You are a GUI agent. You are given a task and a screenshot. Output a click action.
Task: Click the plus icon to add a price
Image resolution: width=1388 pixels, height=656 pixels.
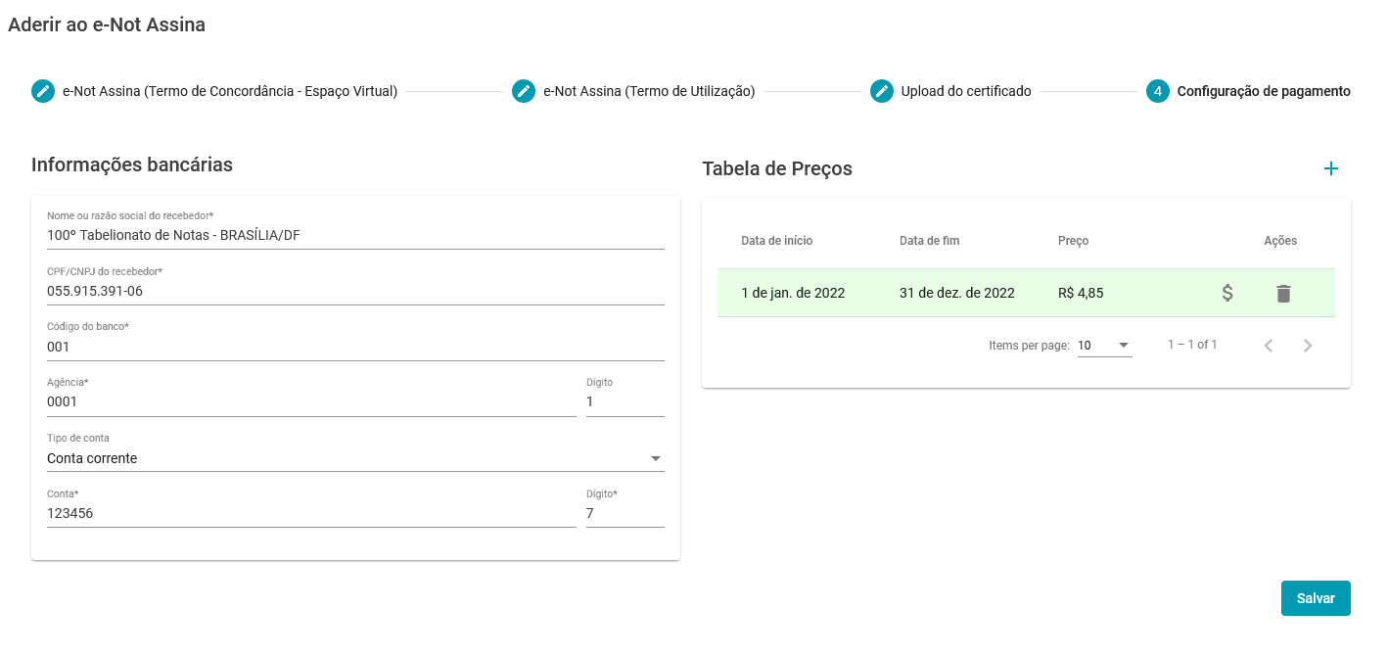[1330, 168]
